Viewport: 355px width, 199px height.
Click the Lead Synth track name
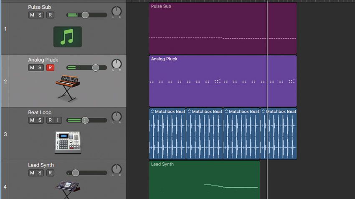coord(41,165)
